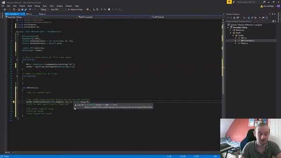The height and width of the screenshot is (158, 281).
Task: Toggle Show All Files in Solution Explorer
Action: 256,18
